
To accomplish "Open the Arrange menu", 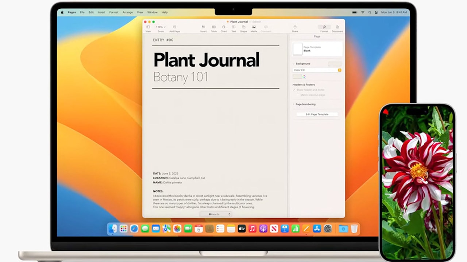I will [128, 12].
